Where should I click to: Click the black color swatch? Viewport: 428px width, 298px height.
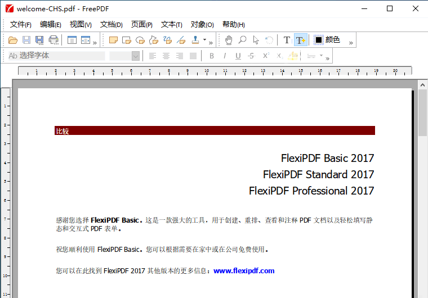(319, 40)
